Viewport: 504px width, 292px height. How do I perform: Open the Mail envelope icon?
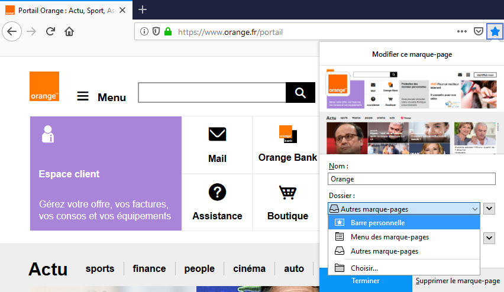tap(217, 134)
